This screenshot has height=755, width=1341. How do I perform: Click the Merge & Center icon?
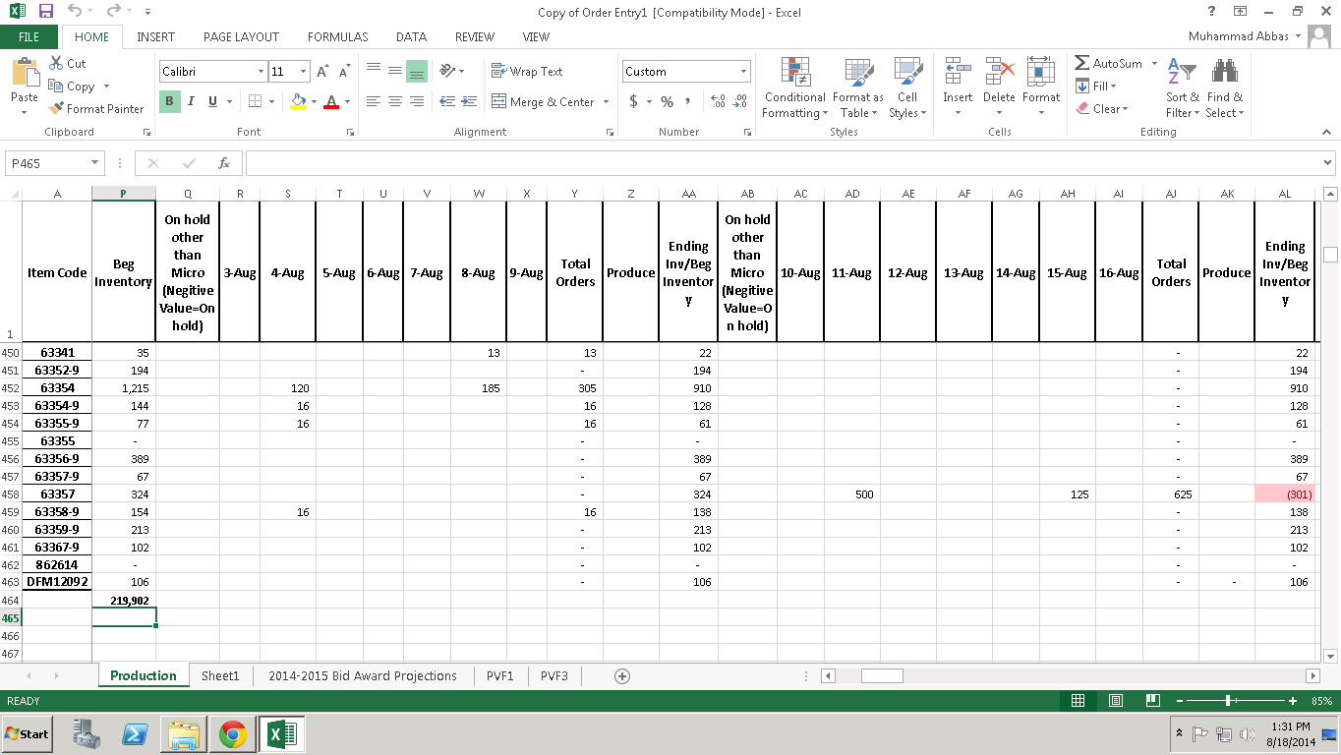[x=498, y=102]
